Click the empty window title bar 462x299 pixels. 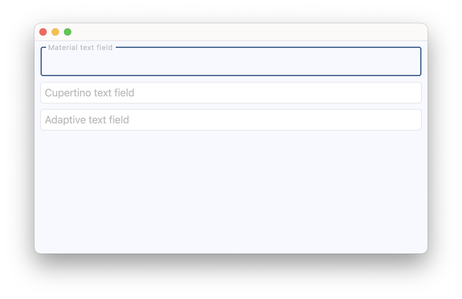[230, 32]
